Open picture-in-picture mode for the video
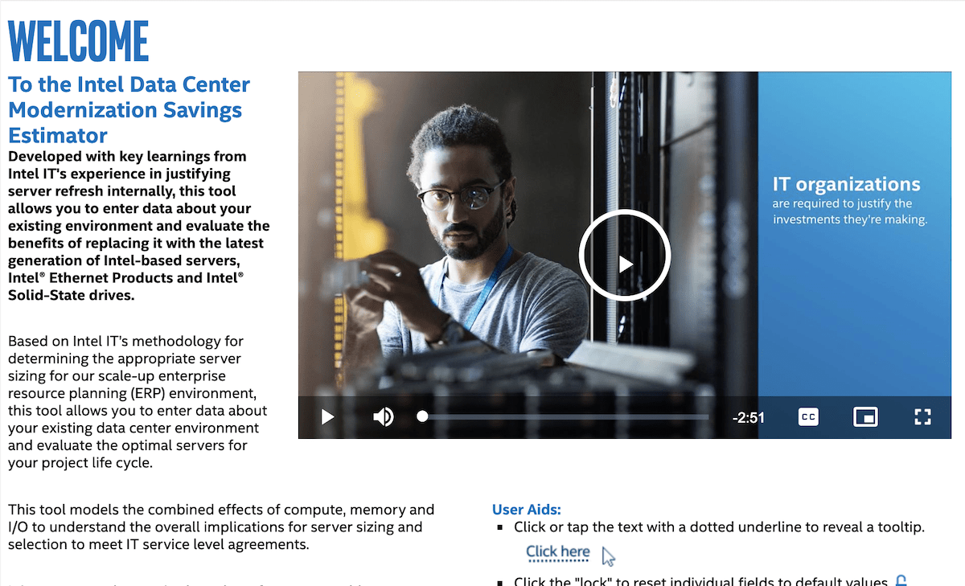 pos(865,416)
